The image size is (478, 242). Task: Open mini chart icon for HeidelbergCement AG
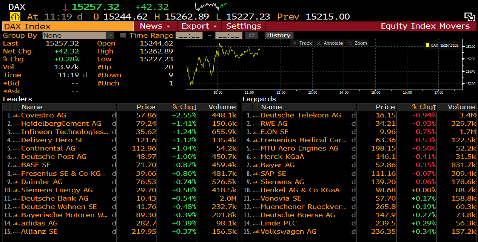point(17,124)
